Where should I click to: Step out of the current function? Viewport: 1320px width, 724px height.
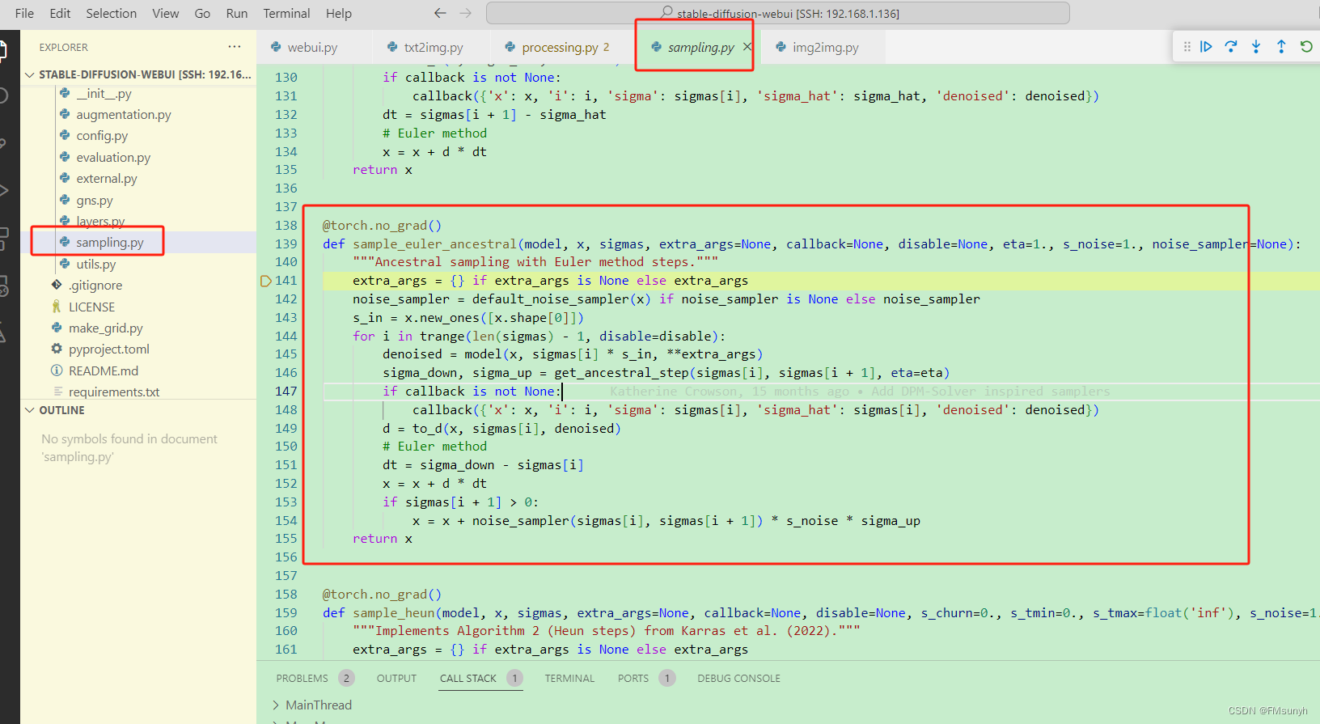tap(1281, 47)
